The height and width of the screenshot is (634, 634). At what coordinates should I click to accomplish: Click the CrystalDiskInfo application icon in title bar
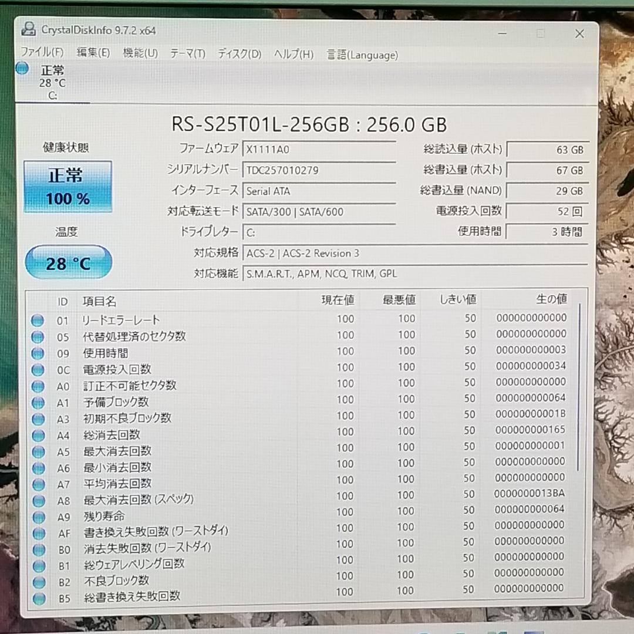coord(28,29)
